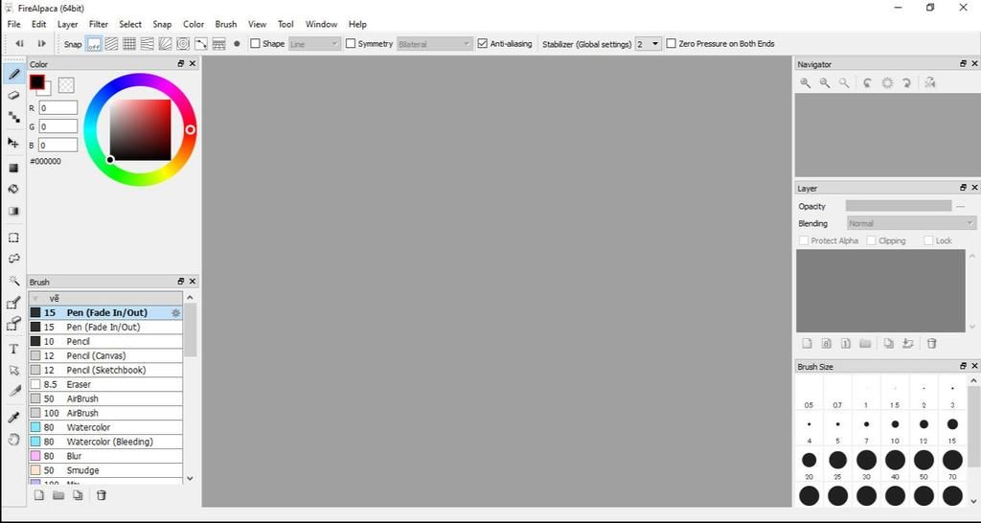Enable the Shape checkbox
981x523 pixels.
(255, 44)
